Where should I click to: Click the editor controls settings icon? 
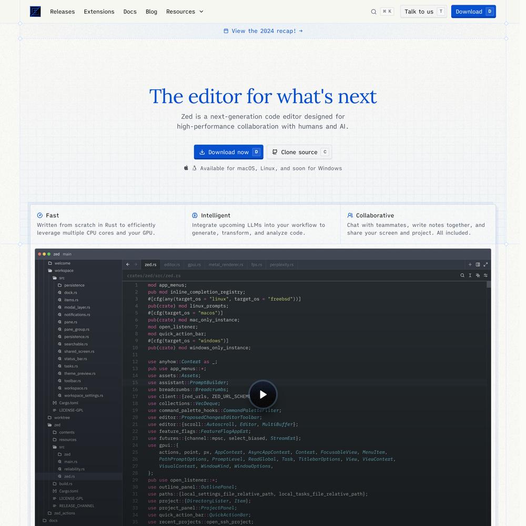coord(485,276)
